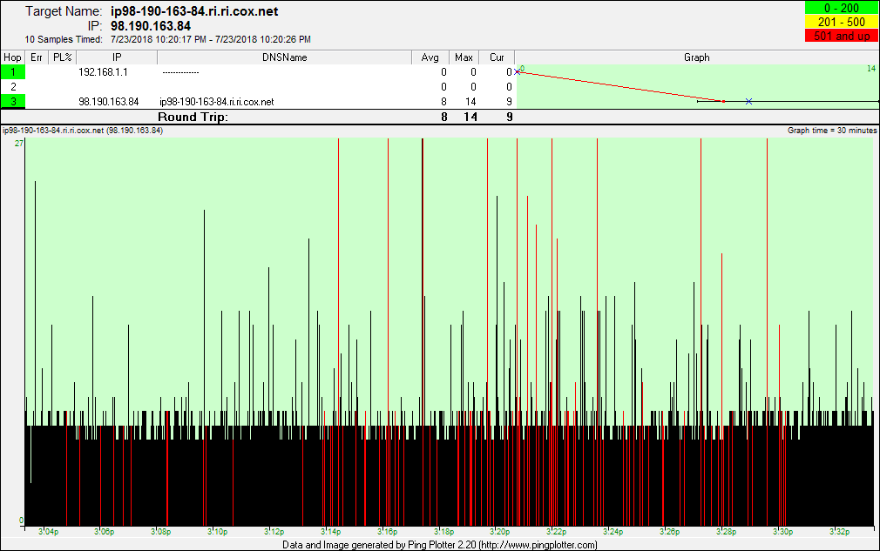Select the green hop 1 number cell

tap(13, 72)
